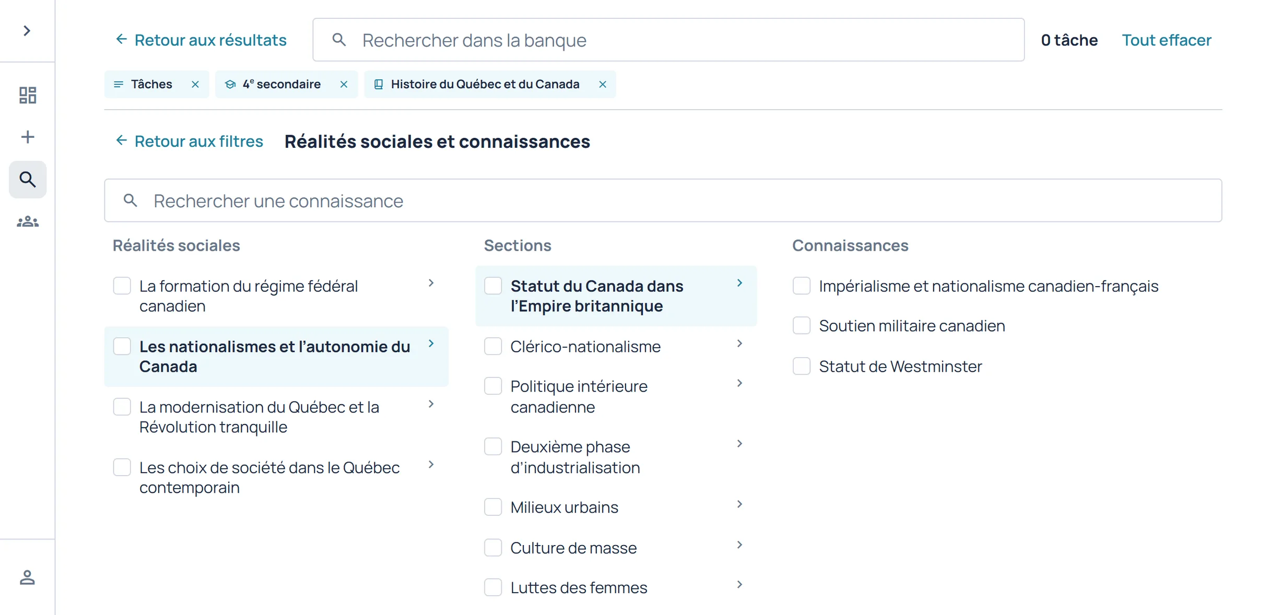Select the 4e secondaire chip label
Viewport: 1270px width, 615px height.
pos(281,85)
